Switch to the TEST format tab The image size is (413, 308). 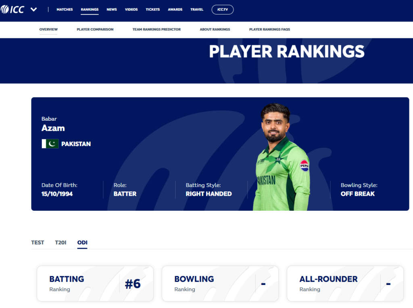38,243
